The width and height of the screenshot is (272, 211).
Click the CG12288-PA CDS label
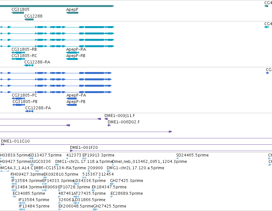coord(38,108)
